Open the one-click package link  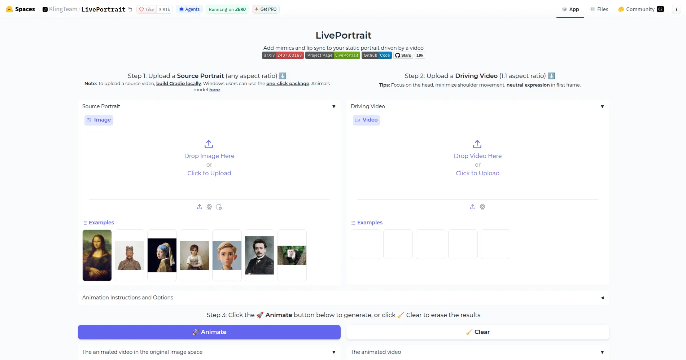288,83
